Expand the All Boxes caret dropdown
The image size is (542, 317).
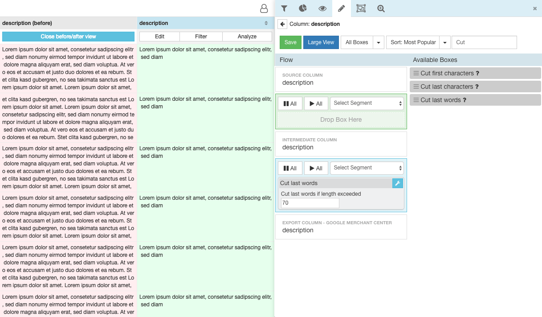[379, 42]
